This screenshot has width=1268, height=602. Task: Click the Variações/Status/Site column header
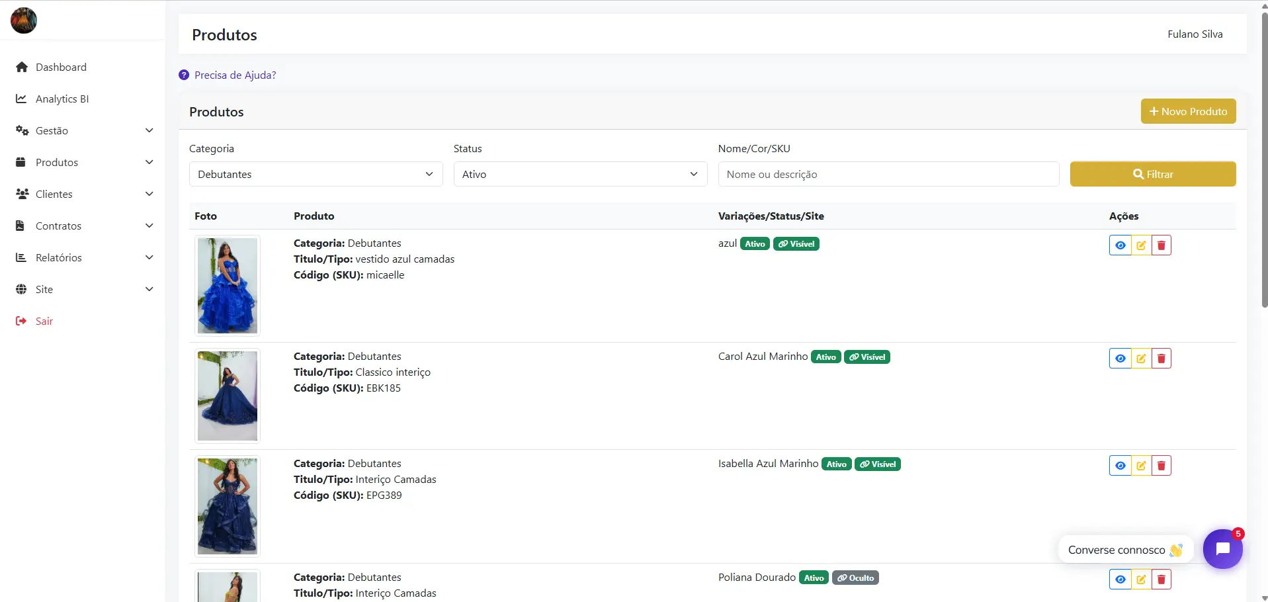point(771,216)
